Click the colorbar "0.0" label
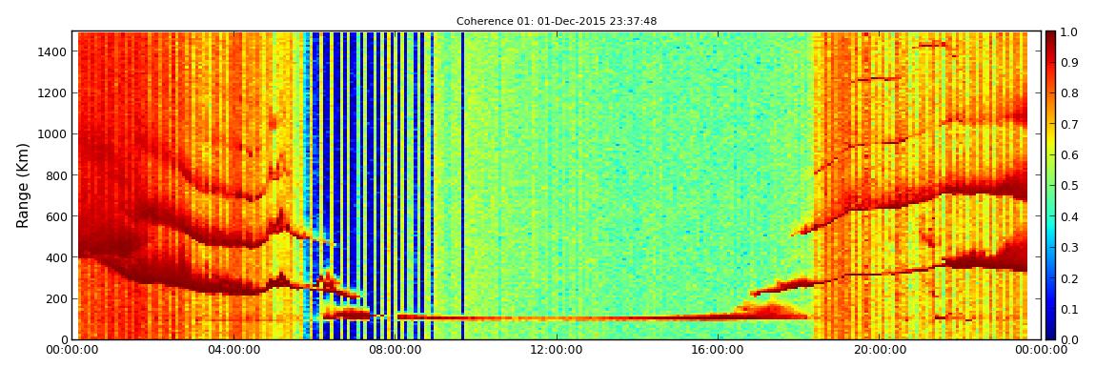Viewport: 1096px width, 388px height. pos(1068,339)
